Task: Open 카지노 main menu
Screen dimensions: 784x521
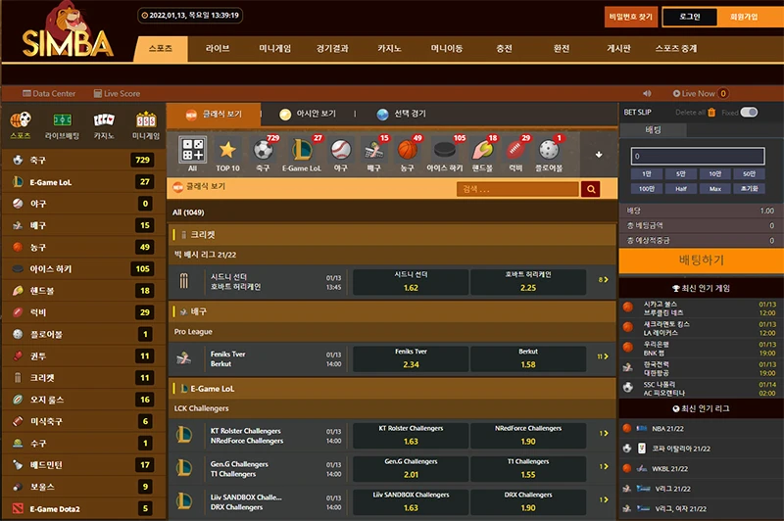Action: click(389, 48)
